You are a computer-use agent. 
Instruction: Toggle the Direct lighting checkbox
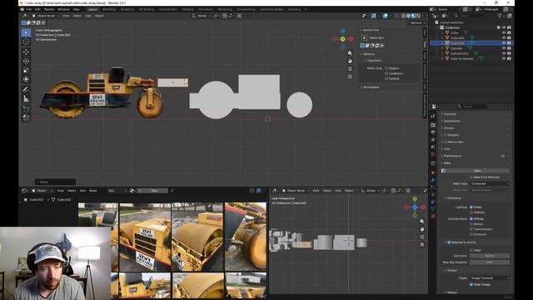coord(471,207)
